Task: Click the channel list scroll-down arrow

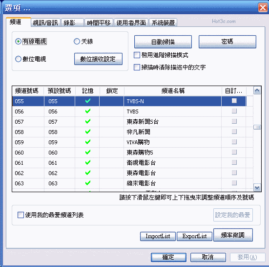Action: [257, 187]
